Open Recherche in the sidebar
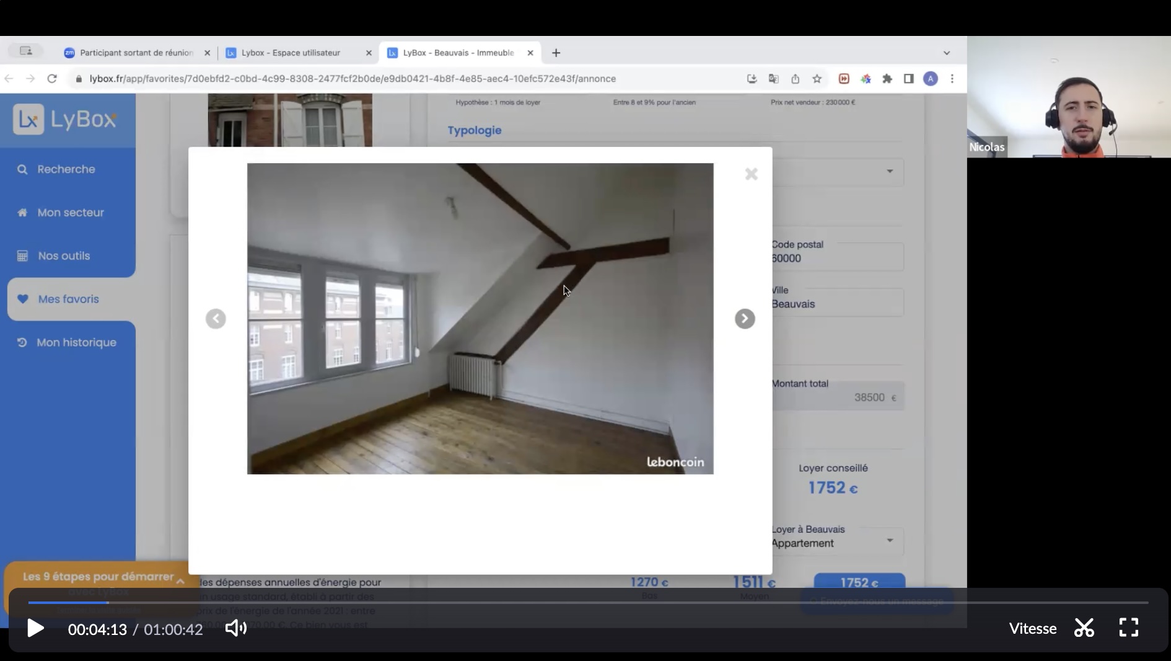This screenshot has width=1171, height=661. click(x=66, y=169)
